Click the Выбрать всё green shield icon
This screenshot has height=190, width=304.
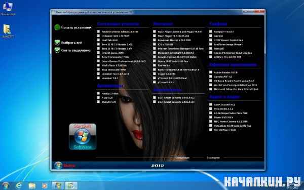(x=57, y=43)
